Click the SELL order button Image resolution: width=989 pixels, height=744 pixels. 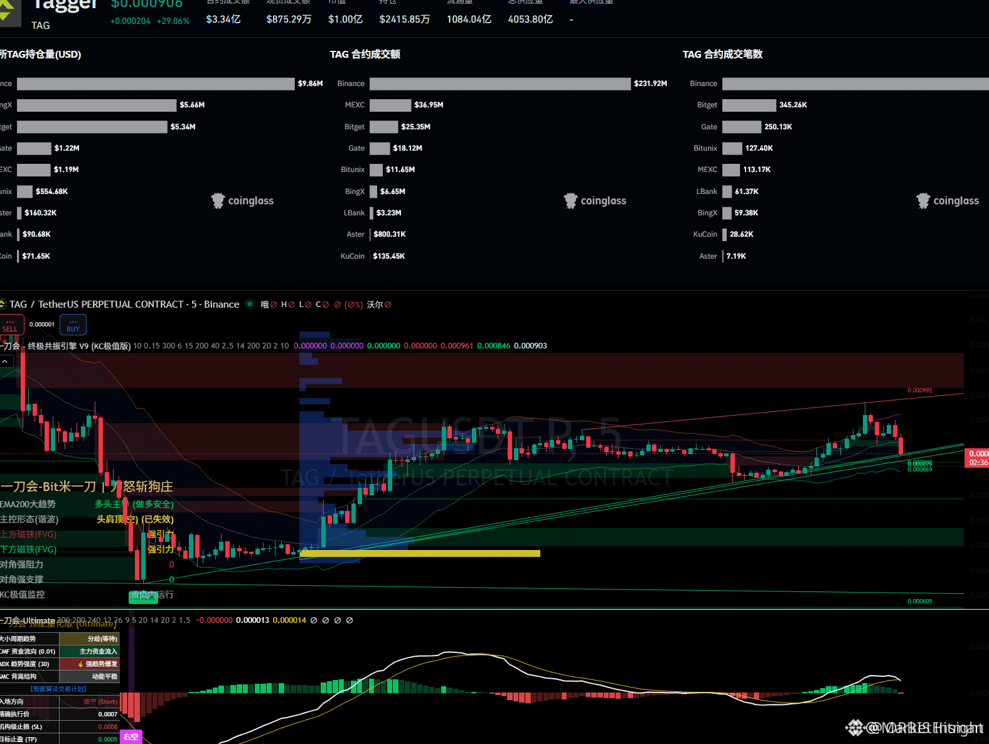pyautogui.click(x=11, y=325)
